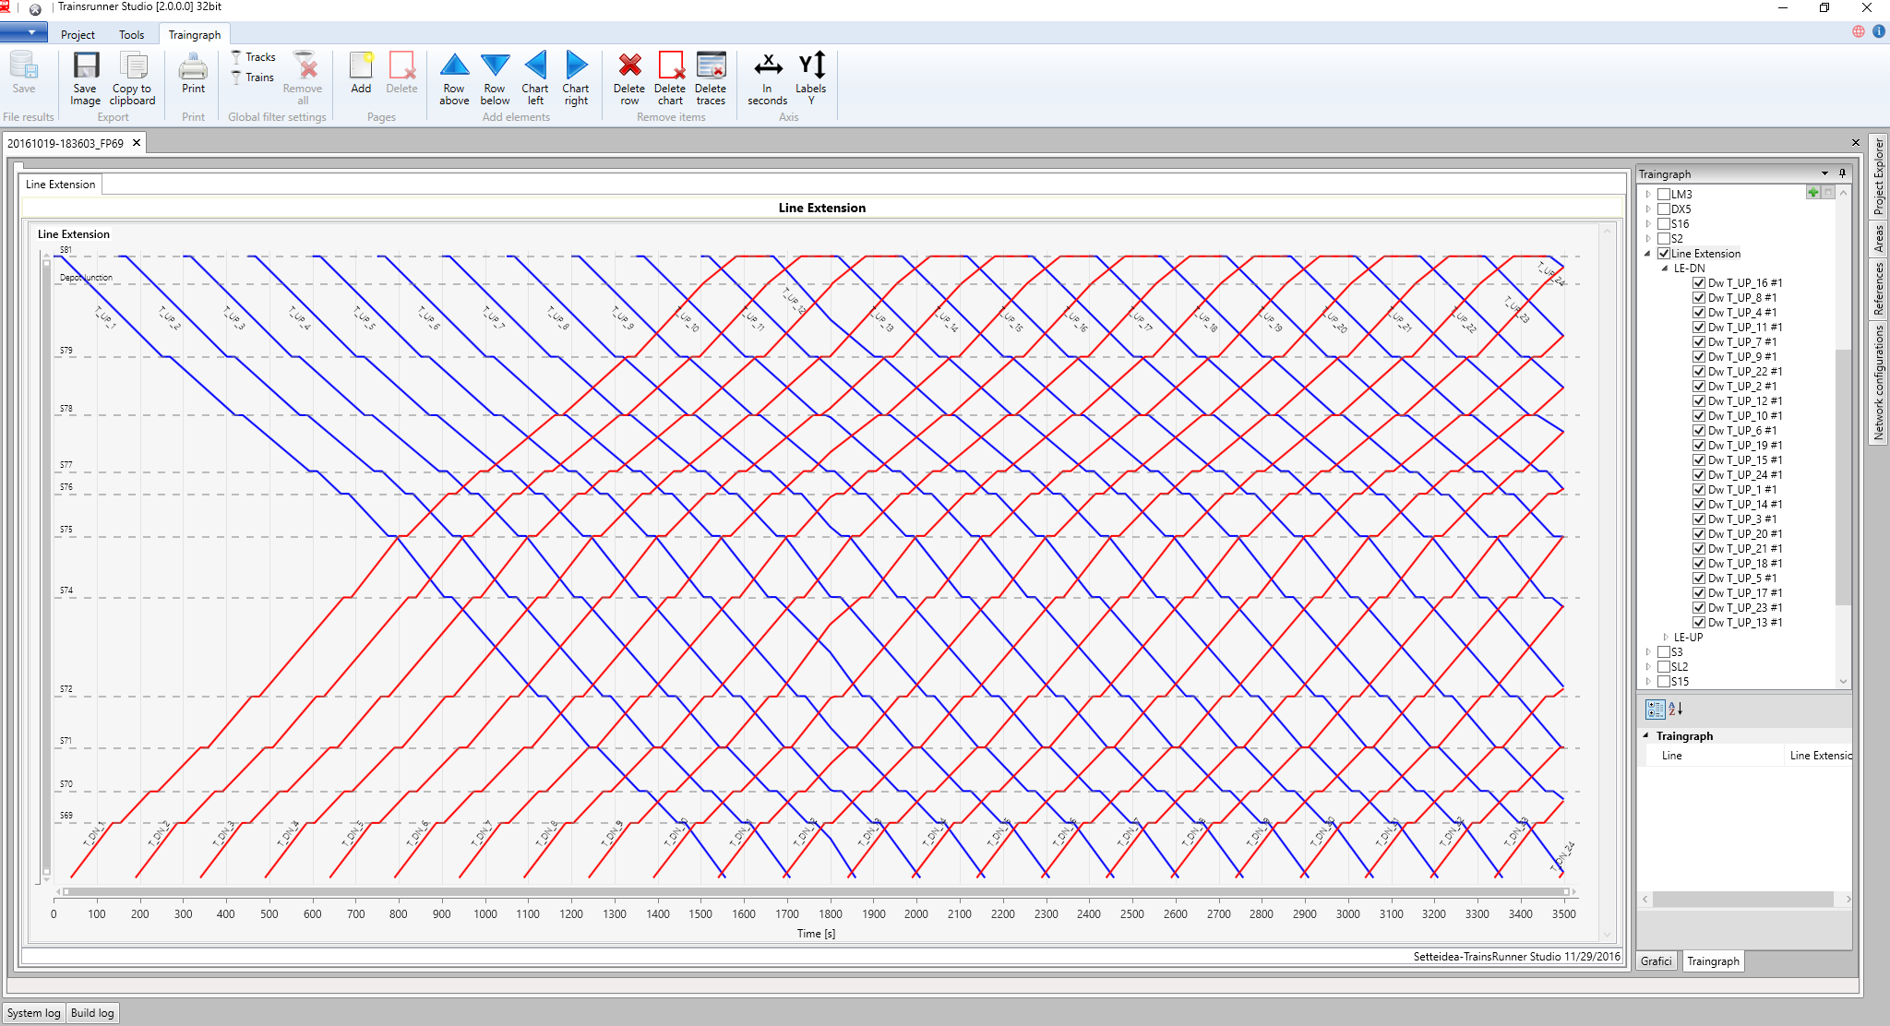This screenshot has width=1890, height=1026.
Task: Click the chart vertical range slider
Action: click(x=46, y=566)
